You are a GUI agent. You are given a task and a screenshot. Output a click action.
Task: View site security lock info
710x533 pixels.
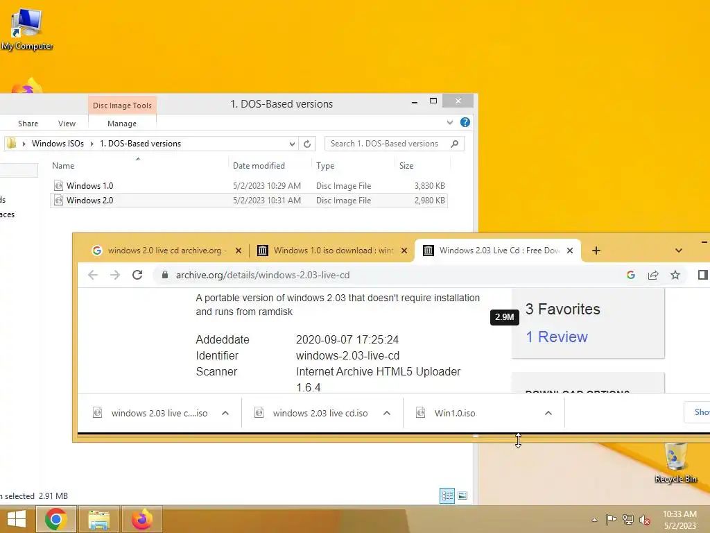pos(165,275)
